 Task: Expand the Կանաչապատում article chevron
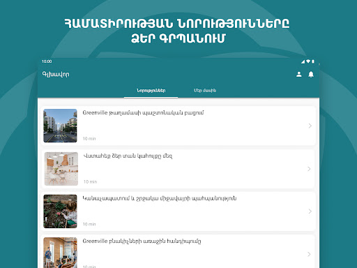(x=310, y=211)
